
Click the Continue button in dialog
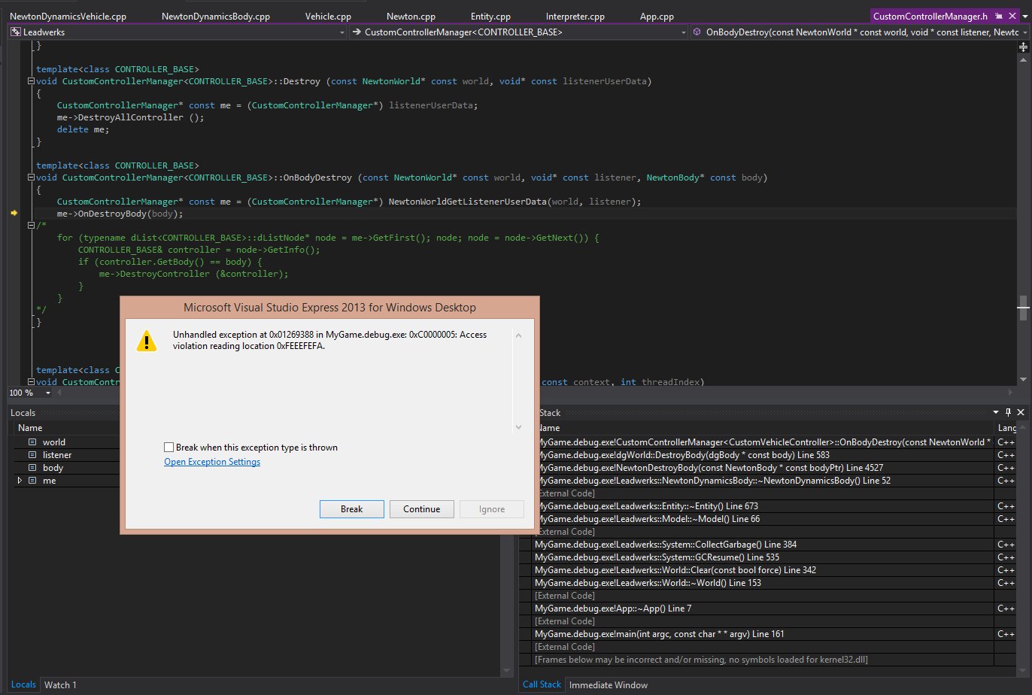pyautogui.click(x=421, y=509)
